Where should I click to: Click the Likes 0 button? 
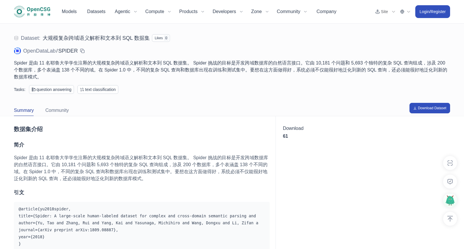tap(161, 38)
